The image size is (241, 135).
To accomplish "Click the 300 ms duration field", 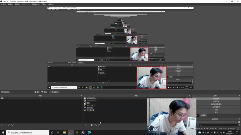I will click(x=217, y=125).
